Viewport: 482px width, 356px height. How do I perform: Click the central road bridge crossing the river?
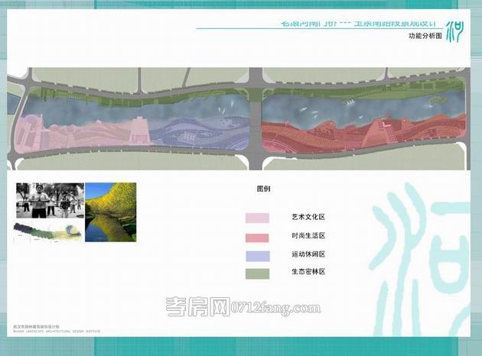[x=254, y=115]
